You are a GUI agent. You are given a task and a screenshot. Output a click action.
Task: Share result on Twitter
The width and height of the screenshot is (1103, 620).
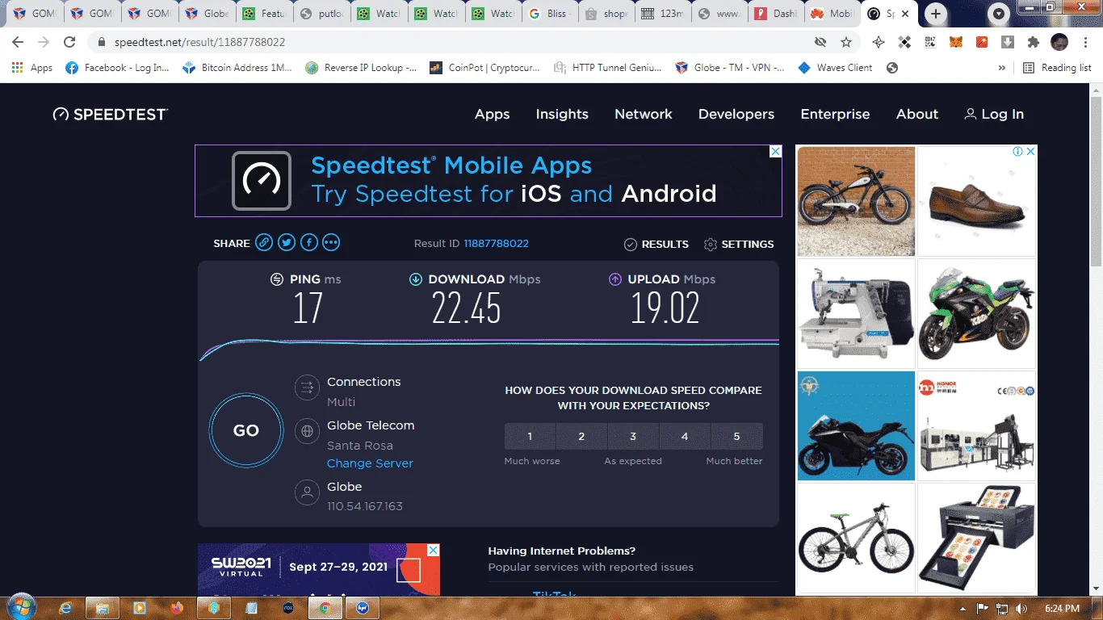[x=287, y=242]
